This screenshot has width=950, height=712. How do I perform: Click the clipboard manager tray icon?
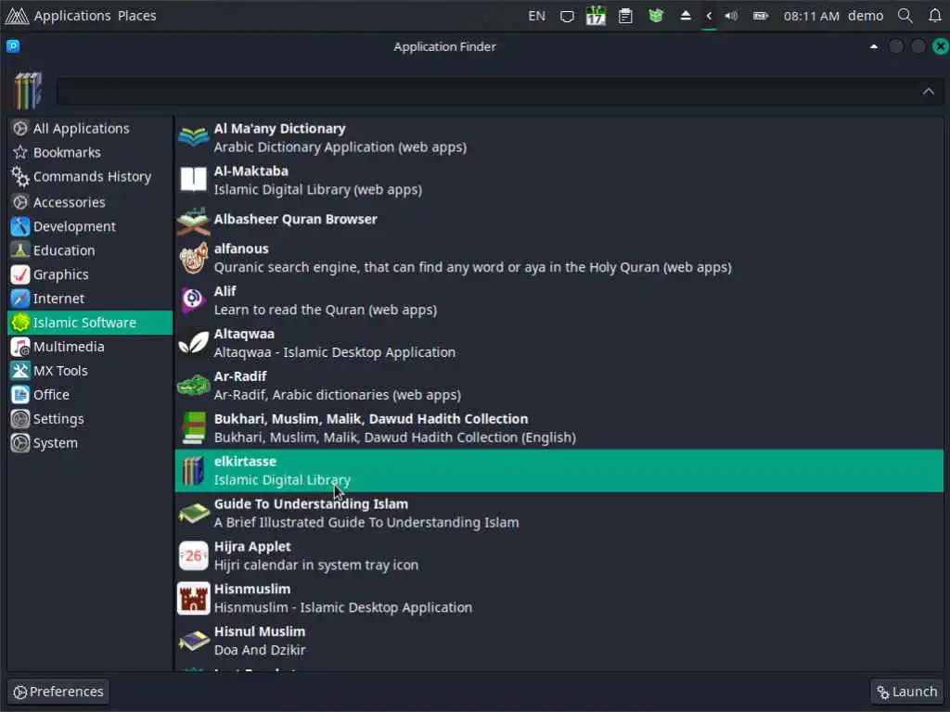[x=625, y=16]
